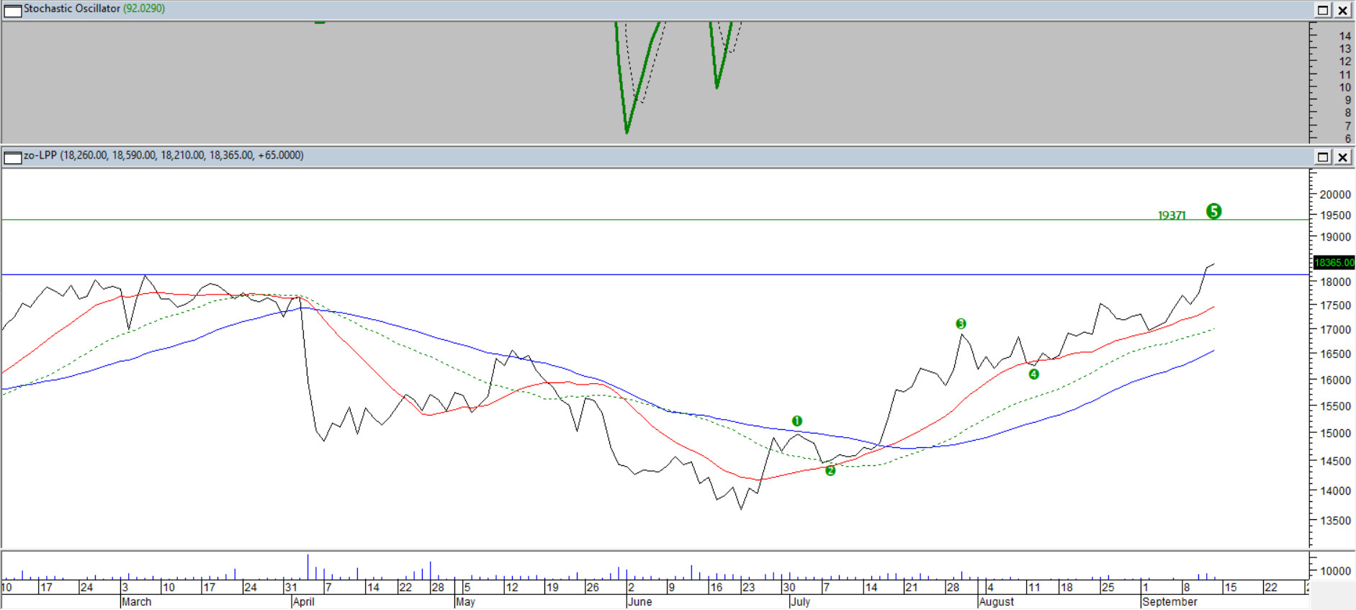Click the July label on date axis
The width and height of the screenshot is (1356, 610).
click(800, 602)
